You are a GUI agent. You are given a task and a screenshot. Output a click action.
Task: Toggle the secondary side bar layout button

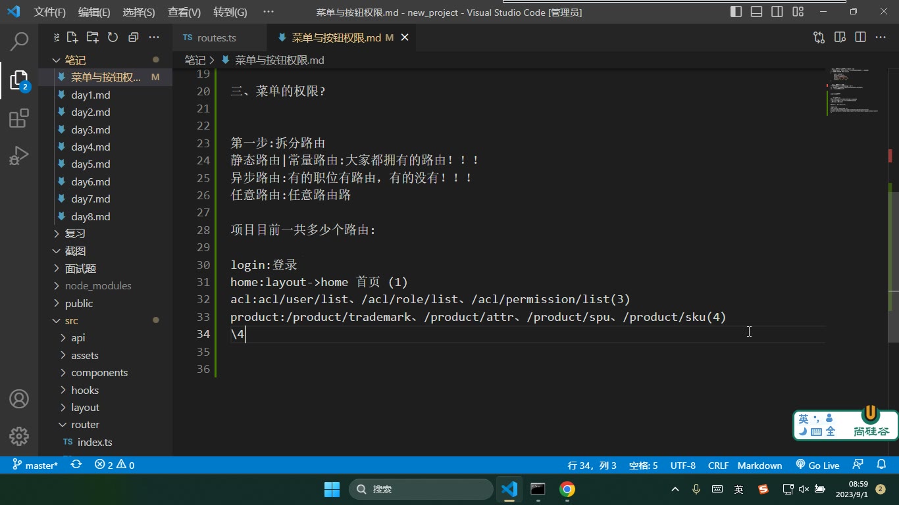777,12
